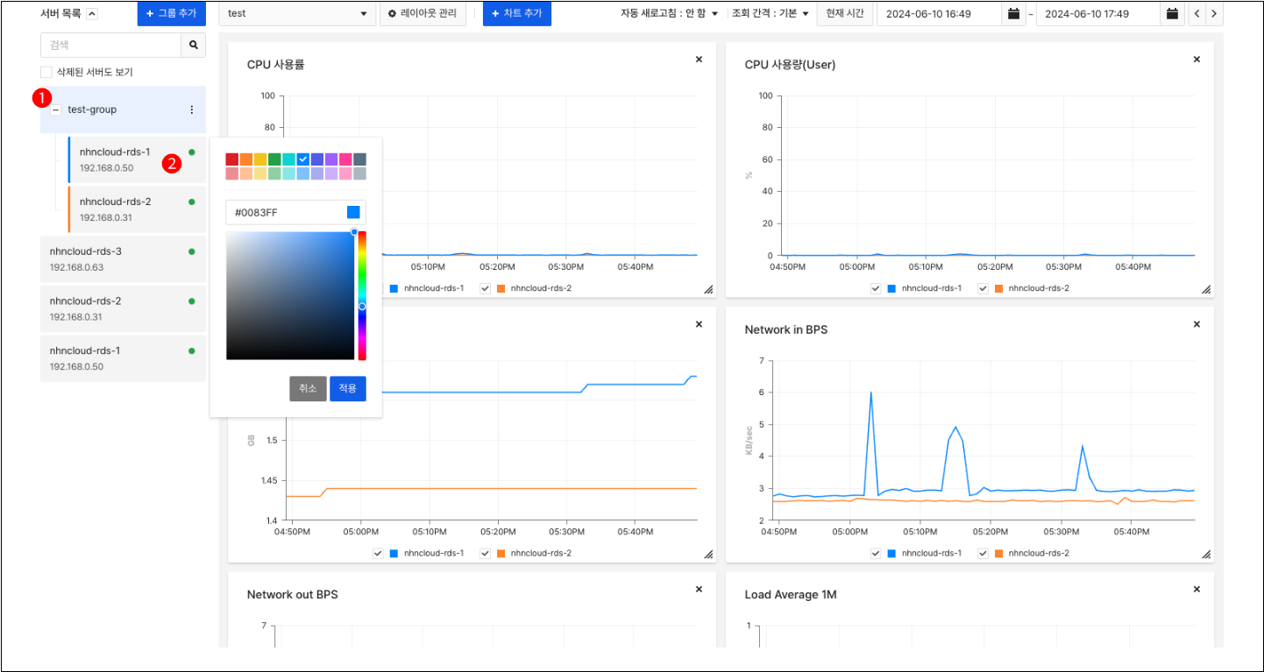Click the resize handle of CPU 사용률 chart
The height and width of the screenshot is (672, 1264).
[708, 289]
